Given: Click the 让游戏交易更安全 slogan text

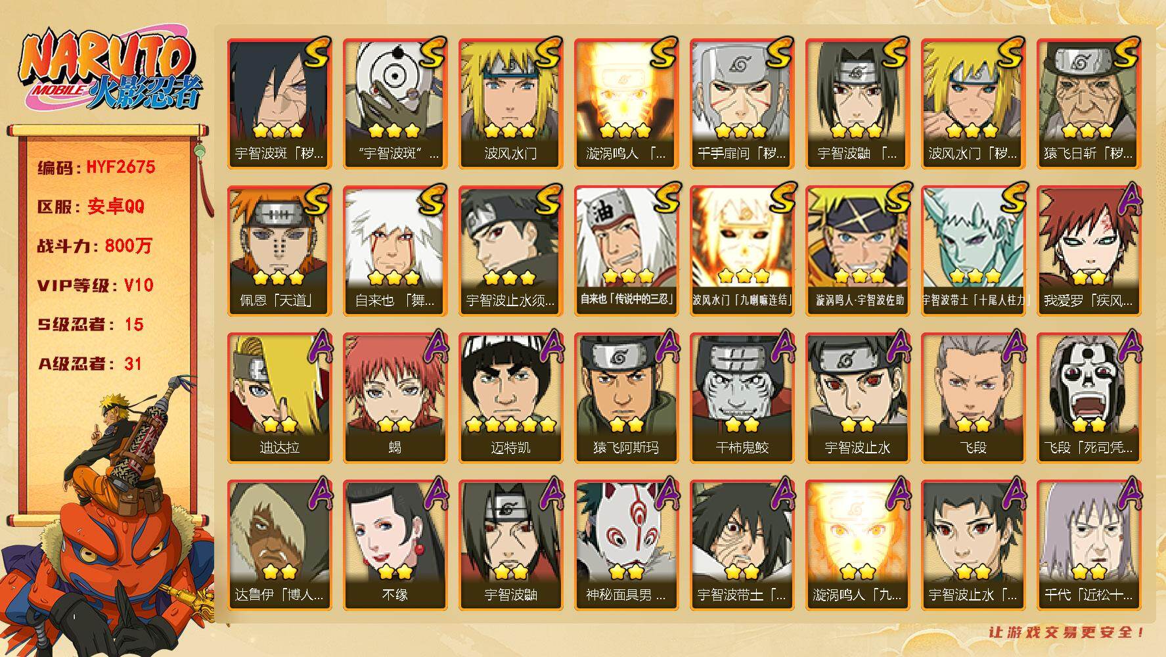Looking at the screenshot, I should click(1067, 632).
